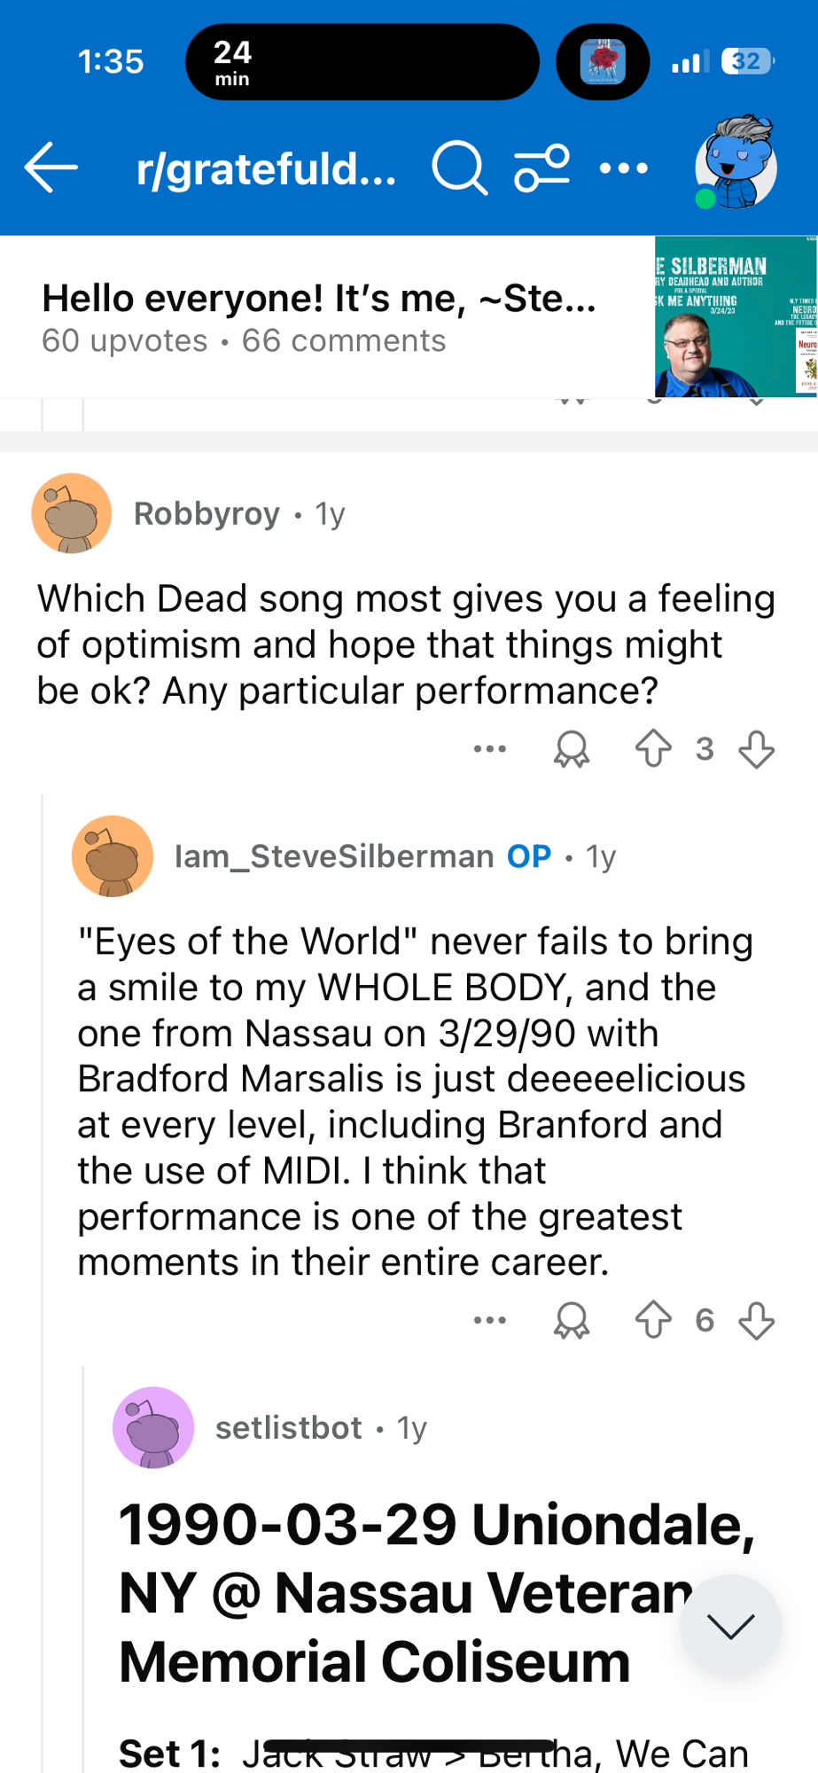Tap the 24 min Dynamic Island activity
This screenshot has height=1773, width=818.
click(362, 62)
